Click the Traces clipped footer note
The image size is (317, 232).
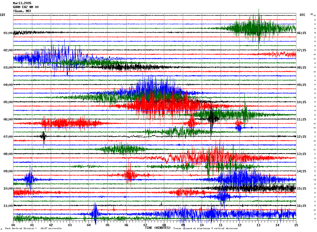pyautogui.click(x=205, y=228)
